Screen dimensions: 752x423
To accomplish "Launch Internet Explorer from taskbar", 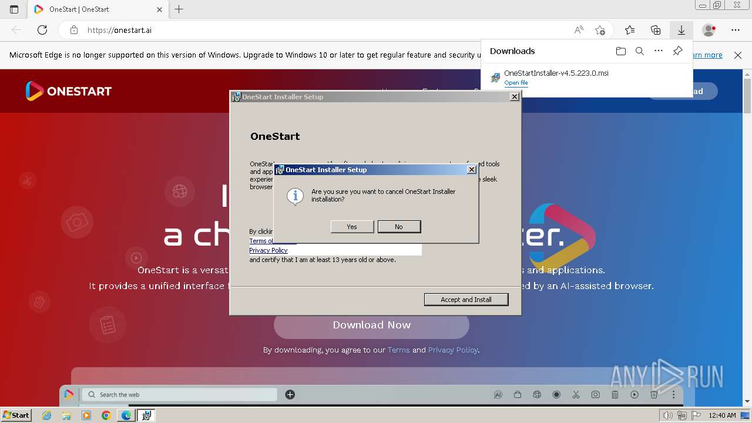I will pos(47,415).
